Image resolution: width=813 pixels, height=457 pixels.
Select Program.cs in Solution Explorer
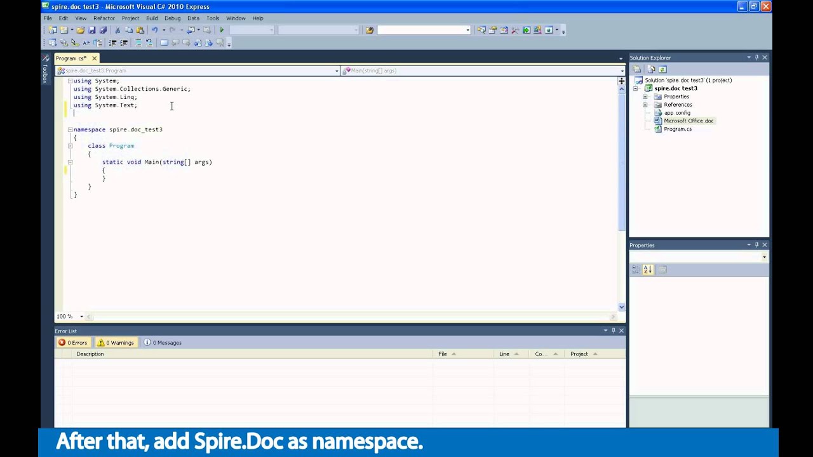tap(678, 129)
